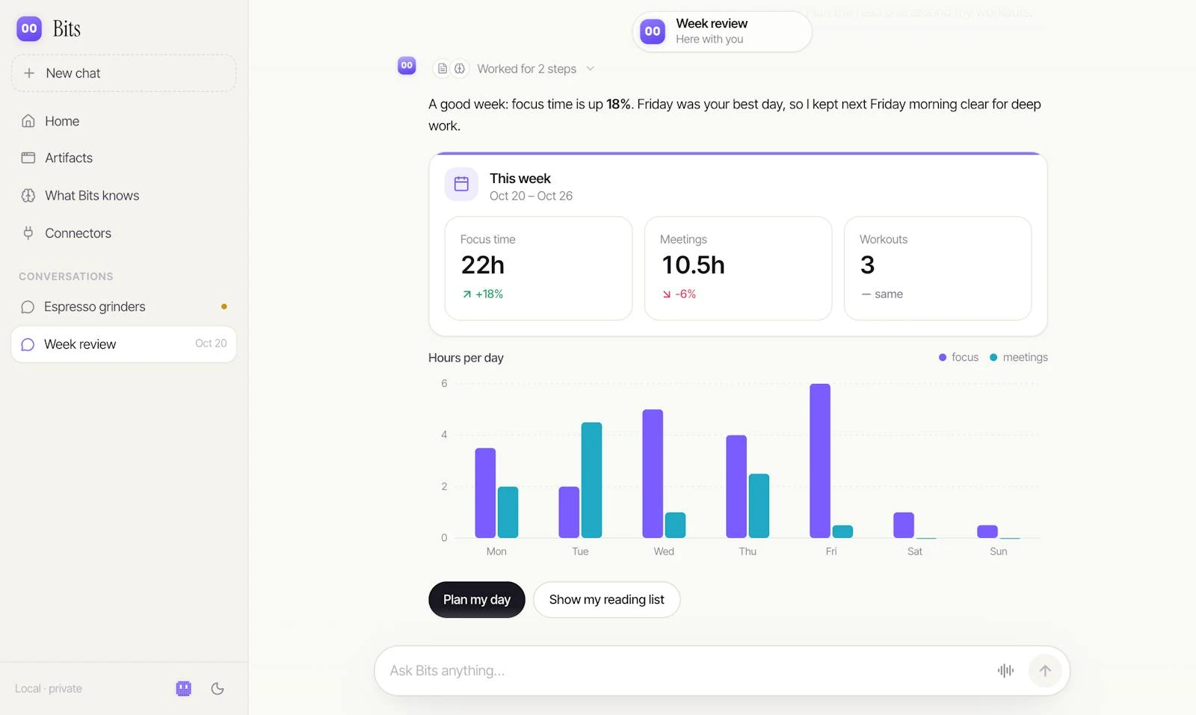Toggle the focus series in chart legend
Image resolution: width=1196 pixels, height=715 pixels.
[x=958, y=357]
